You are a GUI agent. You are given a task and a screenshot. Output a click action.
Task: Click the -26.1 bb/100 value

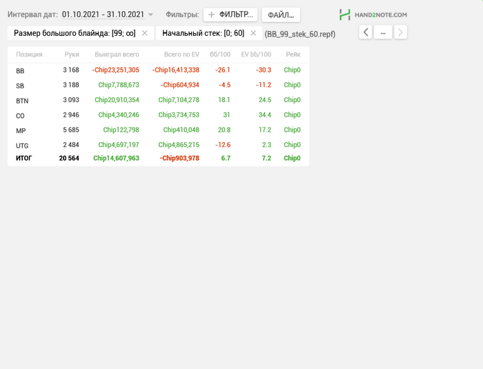(223, 70)
